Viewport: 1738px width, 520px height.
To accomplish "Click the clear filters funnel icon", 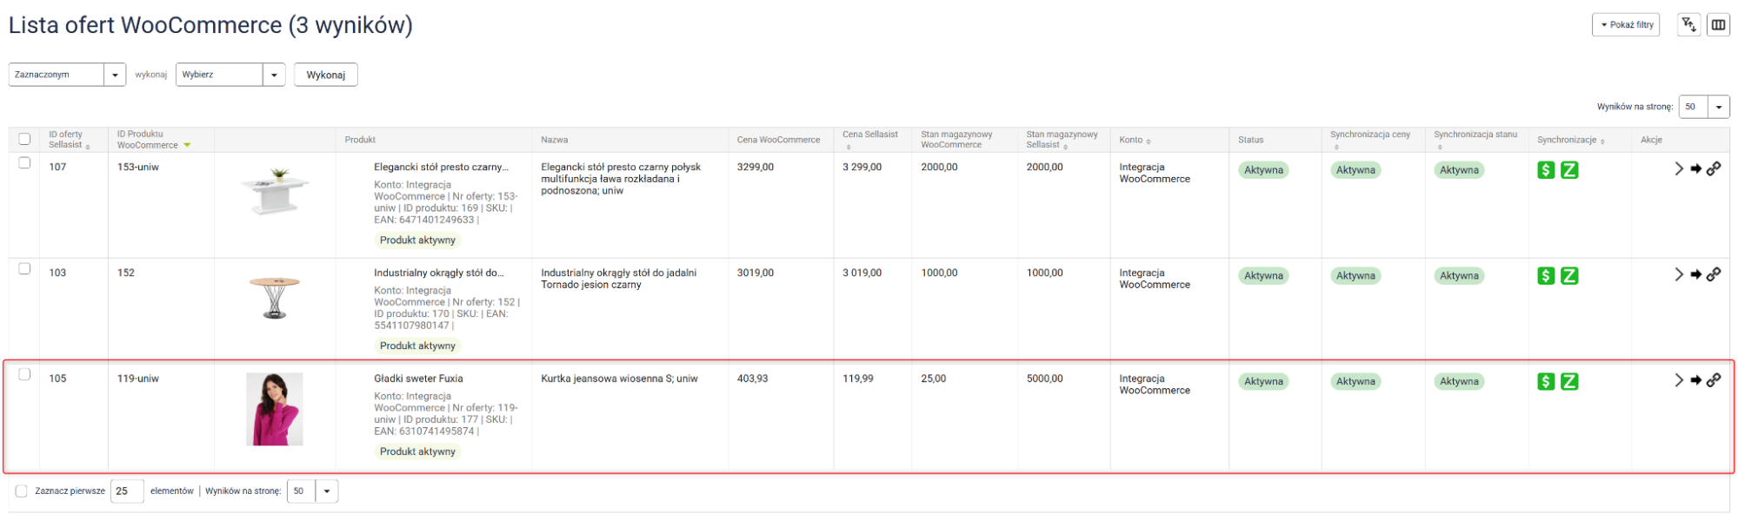I will 1688,25.
